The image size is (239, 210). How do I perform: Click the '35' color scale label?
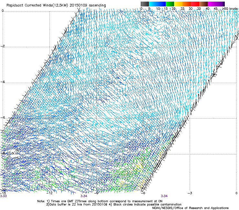tap(199, 9)
